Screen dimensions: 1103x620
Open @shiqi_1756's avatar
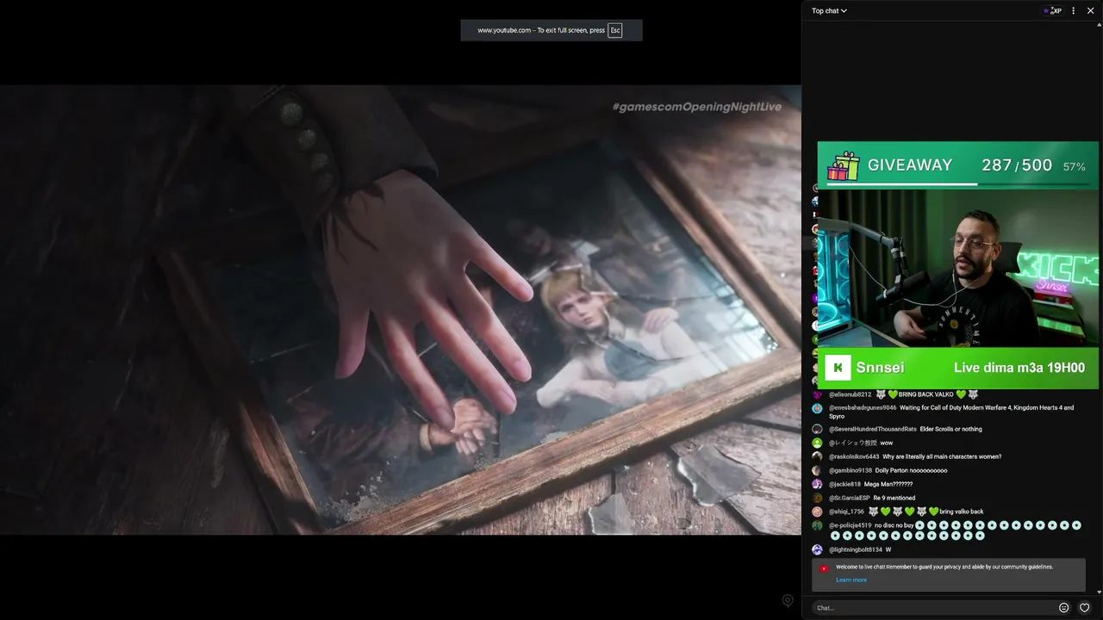(817, 512)
